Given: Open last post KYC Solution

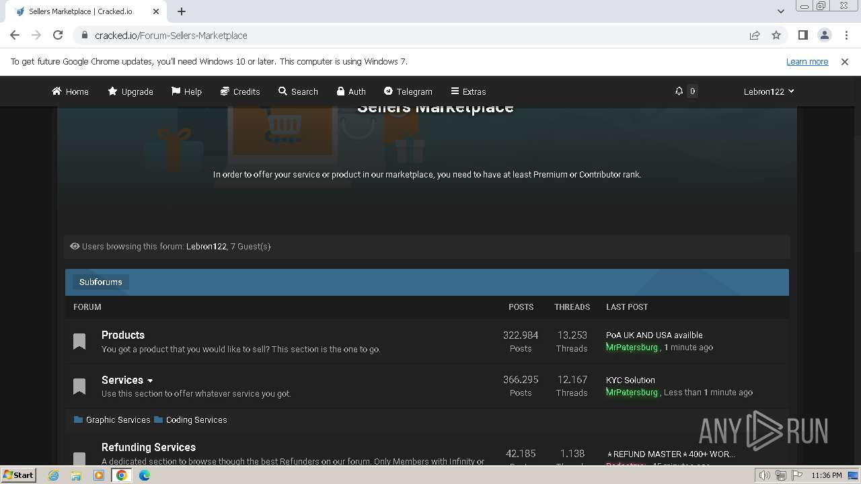Looking at the screenshot, I should point(630,380).
